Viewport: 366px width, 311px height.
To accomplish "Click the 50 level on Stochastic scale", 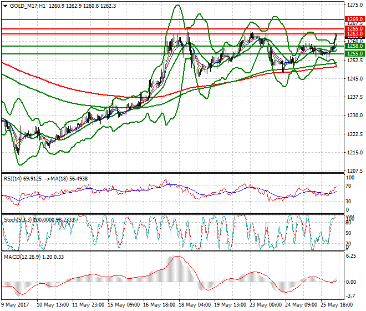I will [348, 233].
